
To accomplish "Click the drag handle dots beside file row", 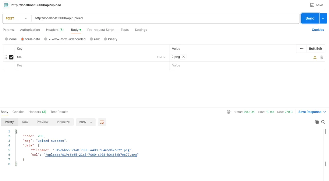I will 6,57.
